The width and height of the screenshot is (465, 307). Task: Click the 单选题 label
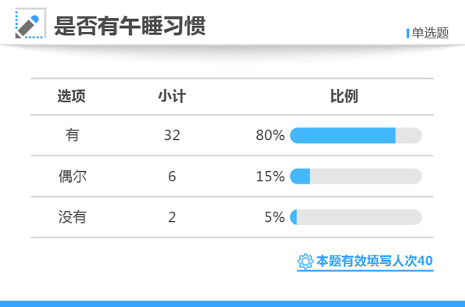point(430,33)
